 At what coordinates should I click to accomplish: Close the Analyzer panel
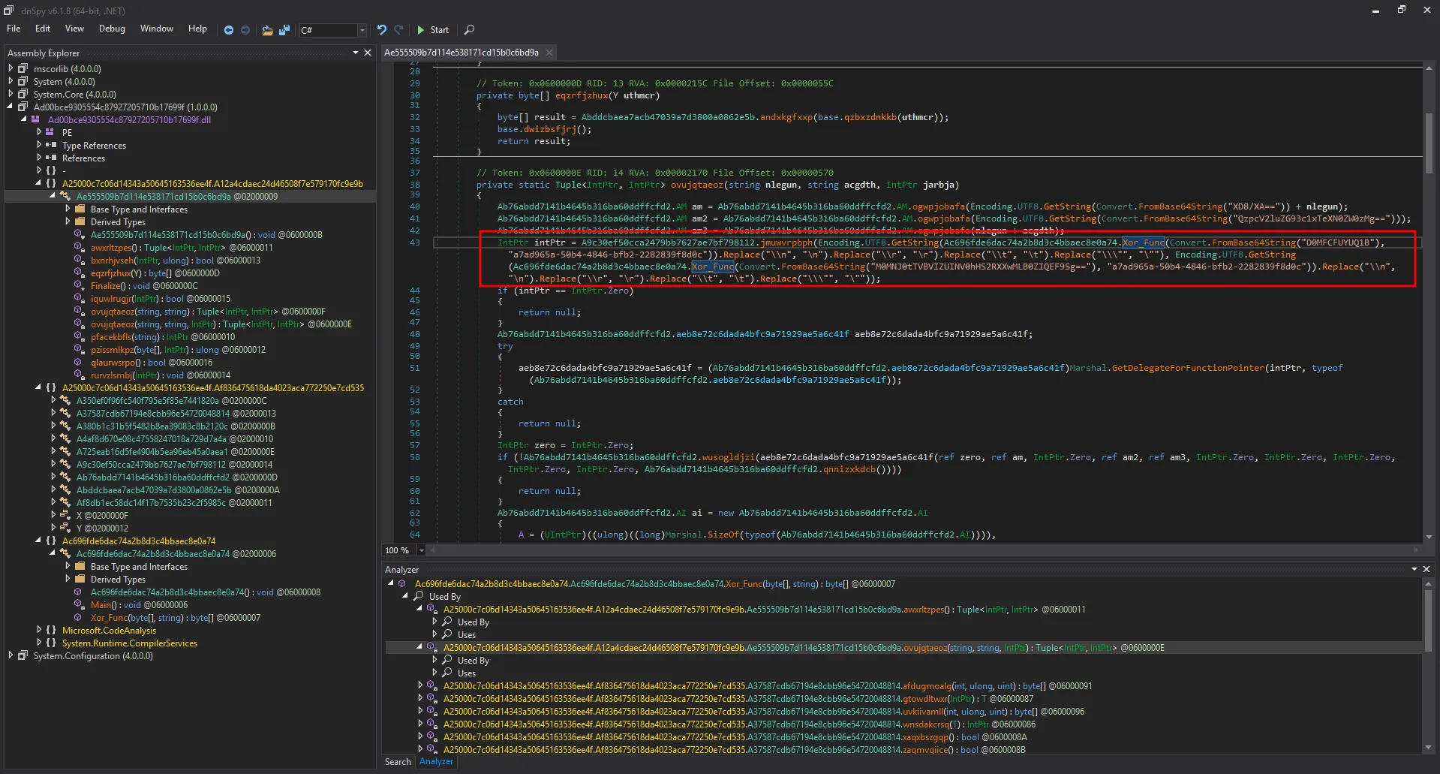(1426, 569)
